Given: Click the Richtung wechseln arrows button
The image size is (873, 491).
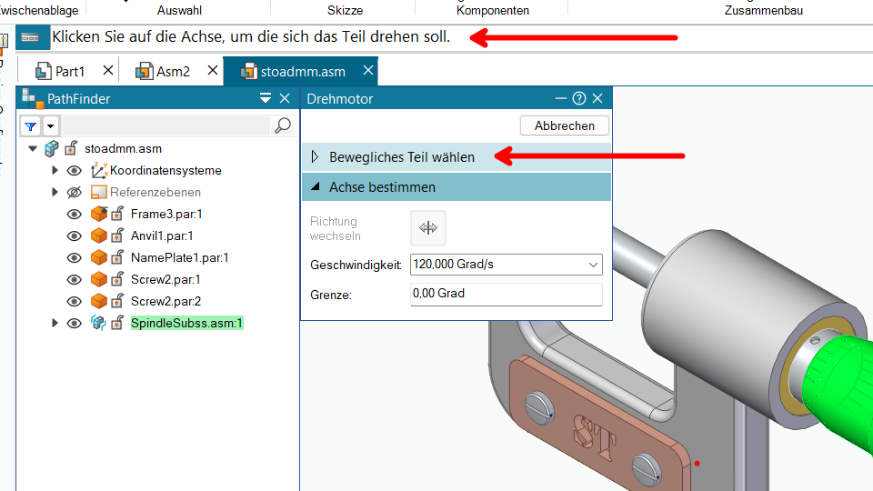Looking at the screenshot, I should (x=428, y=227).
